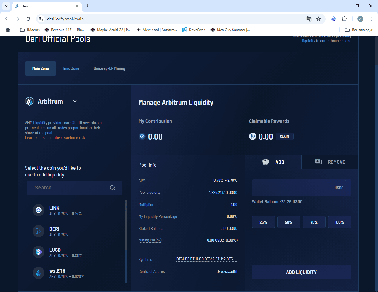Click the coin list scrollbar
Viewport: 378px width, 292px height.
(126, 241)
